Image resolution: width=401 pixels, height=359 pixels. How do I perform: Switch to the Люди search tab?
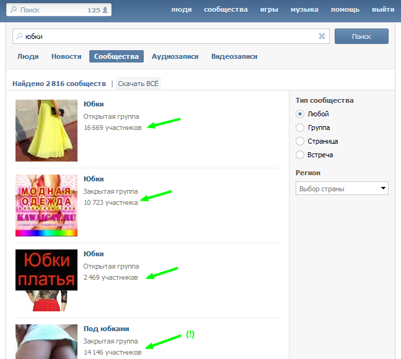28,56
